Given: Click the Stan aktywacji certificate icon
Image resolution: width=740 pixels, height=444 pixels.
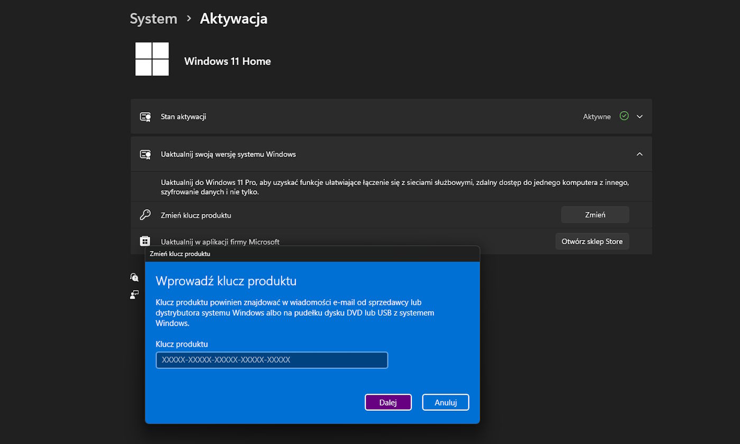Looking at the screenshot, I should coord(145,117).
